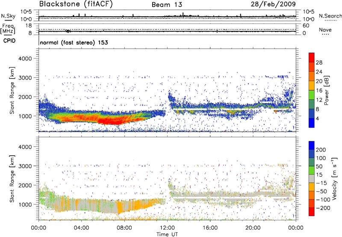Select the "N.Sky" legend label
Viewport: 342px width, 237px height.
click(8, 16)
